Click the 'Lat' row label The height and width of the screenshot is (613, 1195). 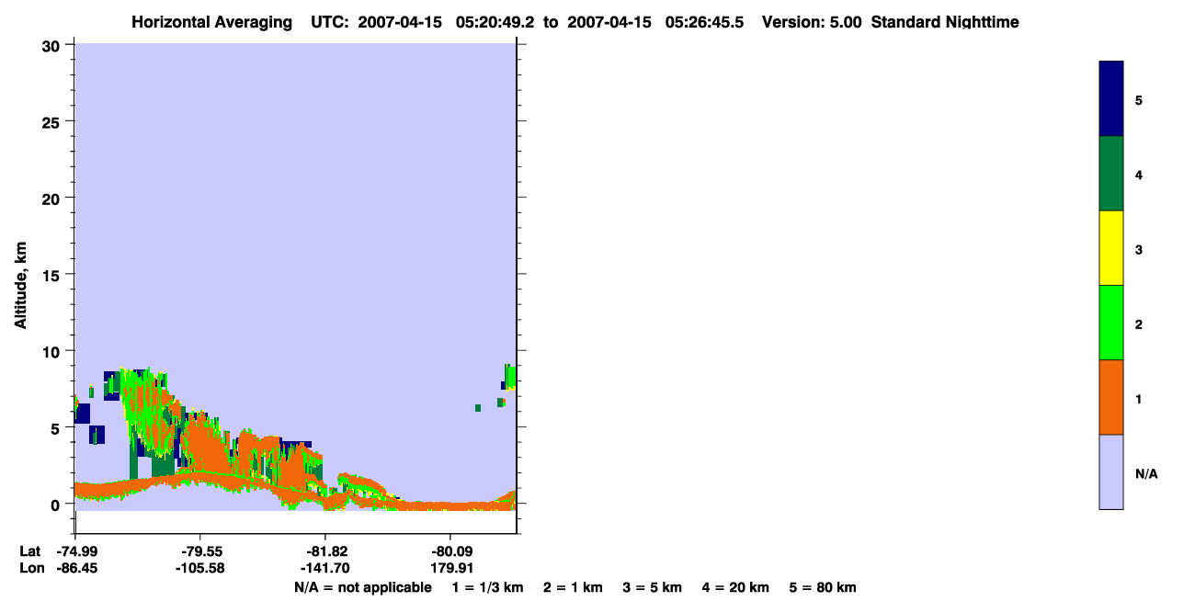[29, 551]
